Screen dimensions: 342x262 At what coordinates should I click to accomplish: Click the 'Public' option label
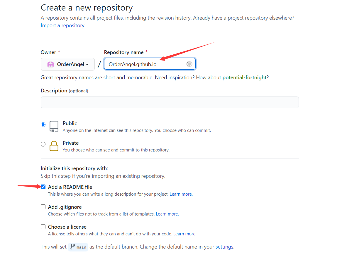pyautogui.click(x=70, y=123)
